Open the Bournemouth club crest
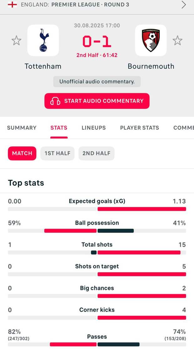This screenshot has width=194, height=349. click(x=151, y=40)
